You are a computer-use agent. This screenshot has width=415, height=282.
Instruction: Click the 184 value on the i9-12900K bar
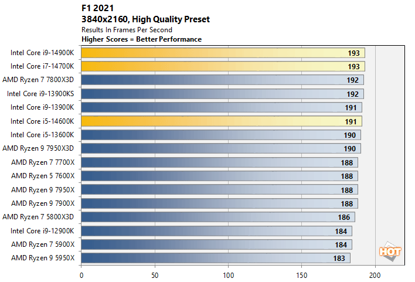click(x=341, y=232)
